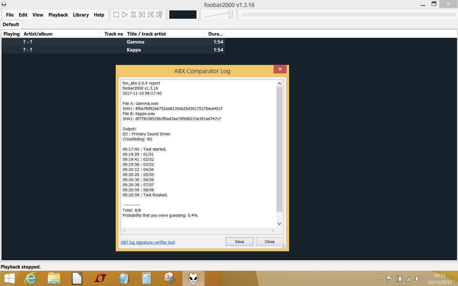
Task: Launch Internet Explorer from taskbar
Action: pyautogui.click(x=31, y=279)
